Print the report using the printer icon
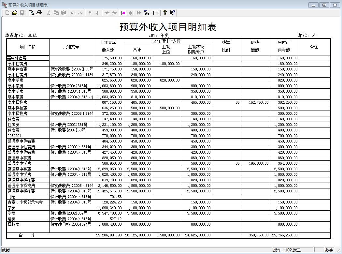342x254 pixels. [x=39, y=13]
